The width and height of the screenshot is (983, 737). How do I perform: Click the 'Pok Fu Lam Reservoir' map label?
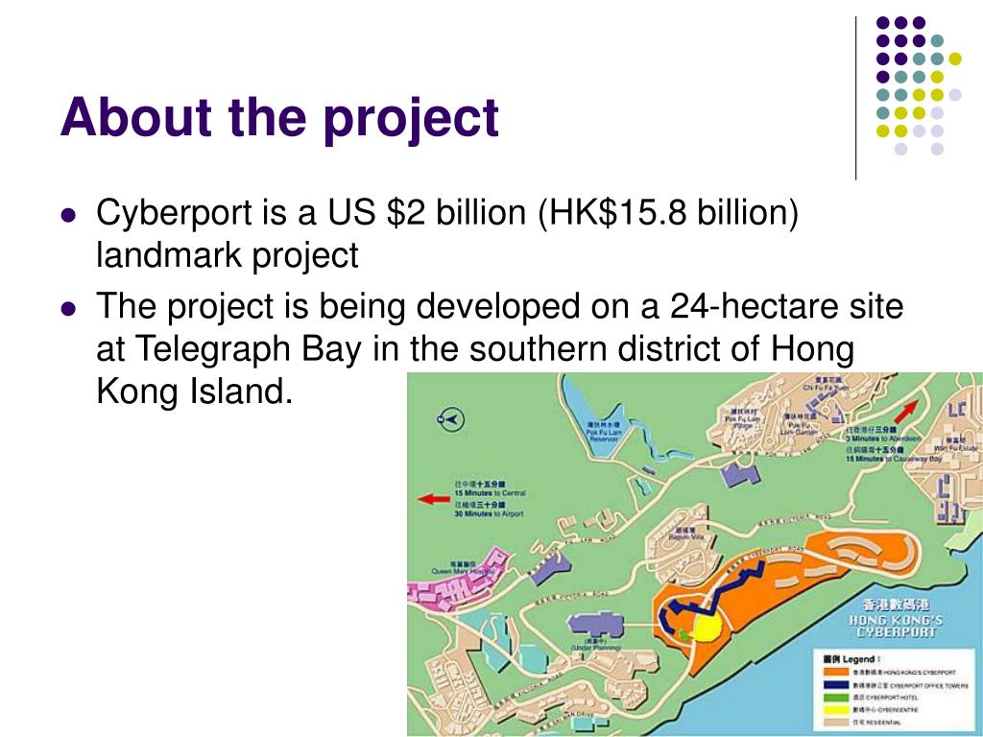(x=604, y=436)
